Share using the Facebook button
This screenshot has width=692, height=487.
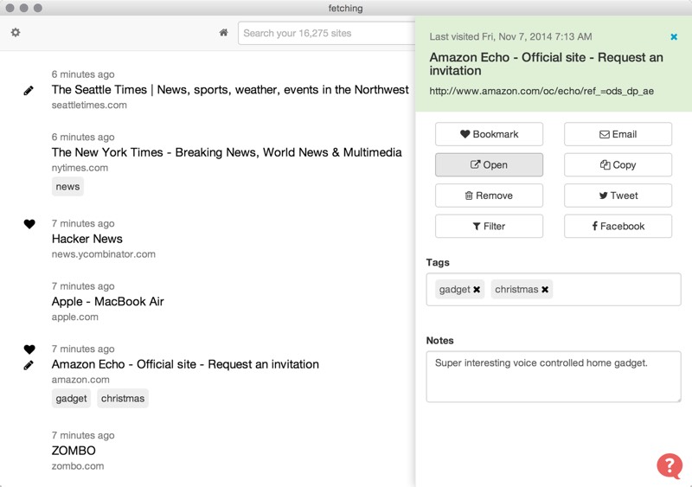[x=618, y=226]
